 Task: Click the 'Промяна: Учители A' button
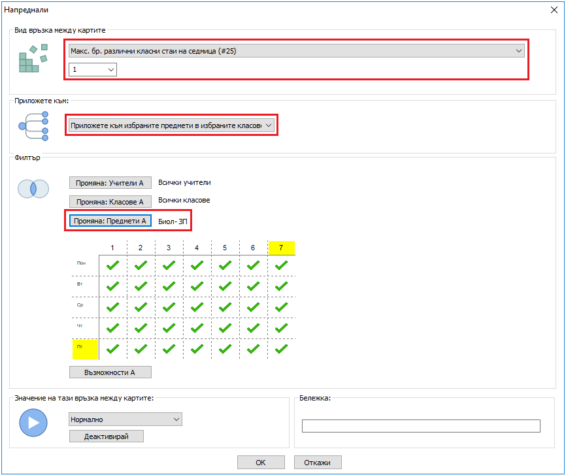point(110,184)
